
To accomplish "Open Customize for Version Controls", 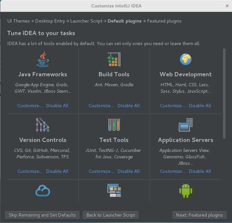I will coord(30,171).
